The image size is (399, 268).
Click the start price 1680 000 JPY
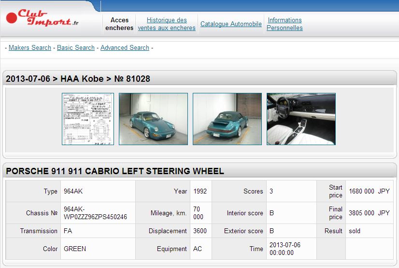tap(369, 192)
